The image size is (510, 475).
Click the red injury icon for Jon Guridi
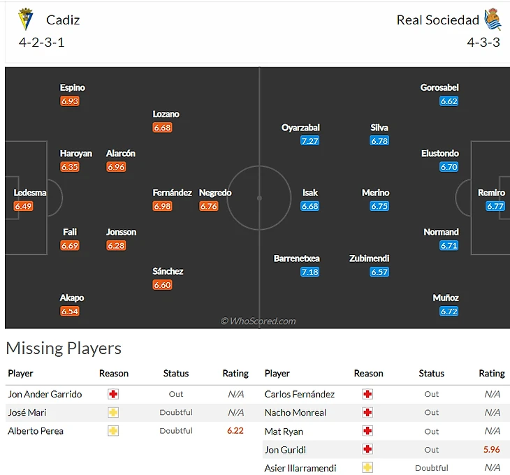(367, 450)
